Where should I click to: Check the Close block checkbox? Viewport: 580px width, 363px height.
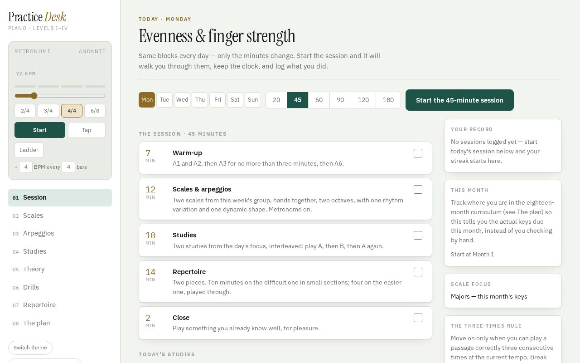coord(418,318)
